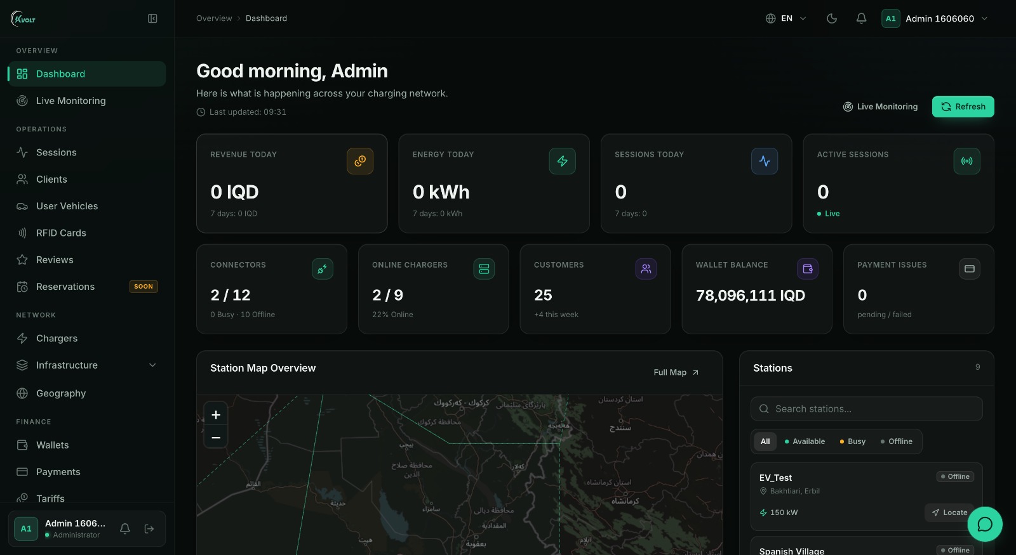Click Revenue Today coin icon

[360, 161]
